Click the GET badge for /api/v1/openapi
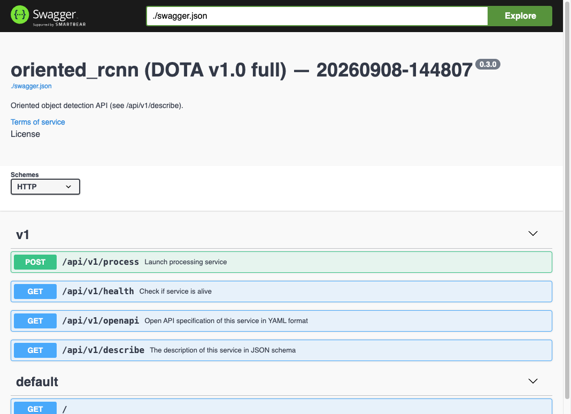 [x=35, y=321]
